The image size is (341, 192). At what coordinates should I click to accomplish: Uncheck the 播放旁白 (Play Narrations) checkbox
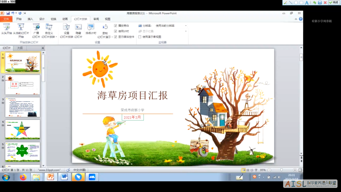pyautogui.click(x=115, y=25)
